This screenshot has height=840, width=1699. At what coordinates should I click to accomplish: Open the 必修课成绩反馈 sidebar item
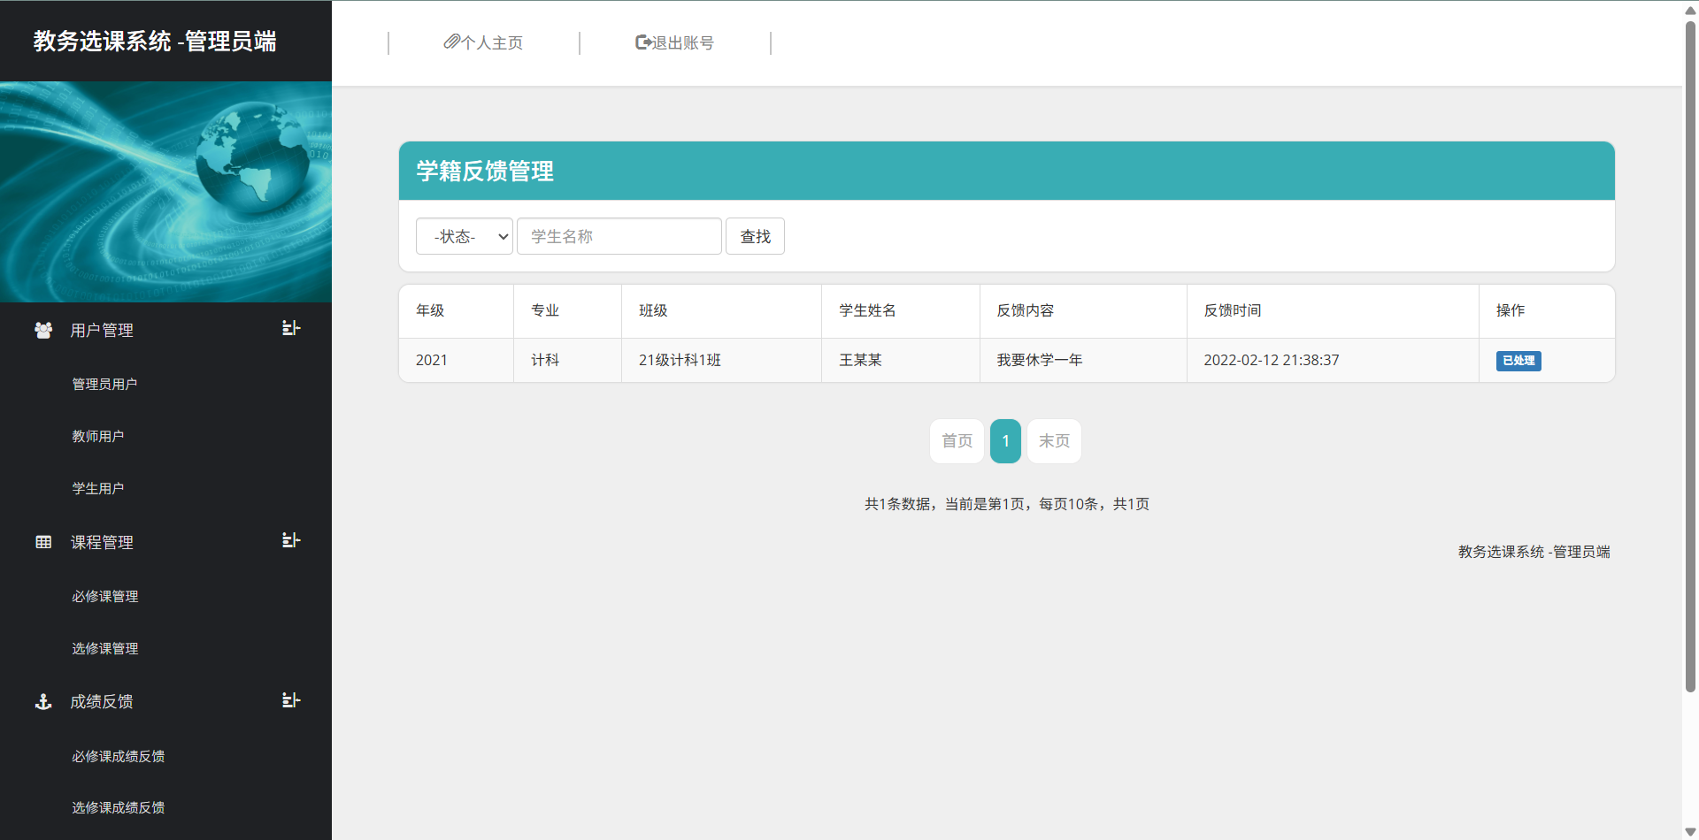pos(119,756)
